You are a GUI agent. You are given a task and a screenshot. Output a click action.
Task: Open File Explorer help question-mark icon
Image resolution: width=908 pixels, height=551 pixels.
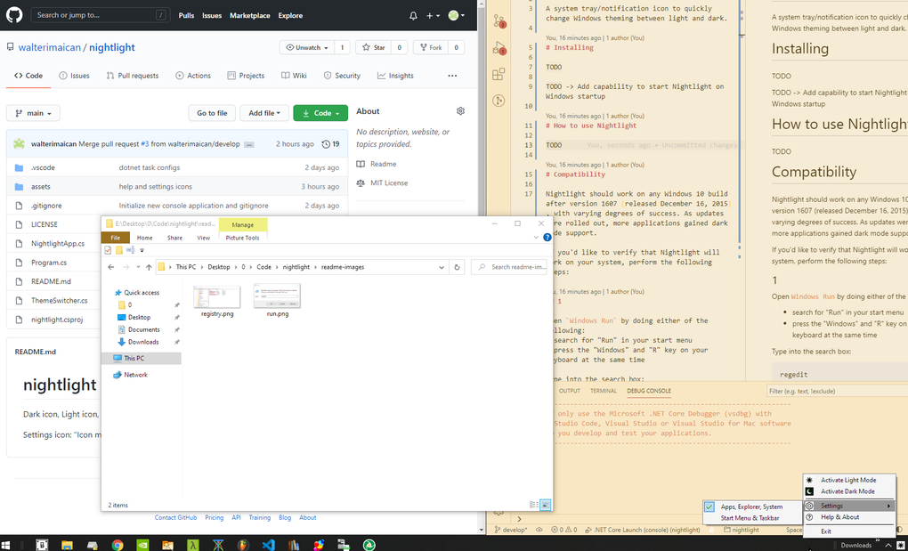click(547, 238)
